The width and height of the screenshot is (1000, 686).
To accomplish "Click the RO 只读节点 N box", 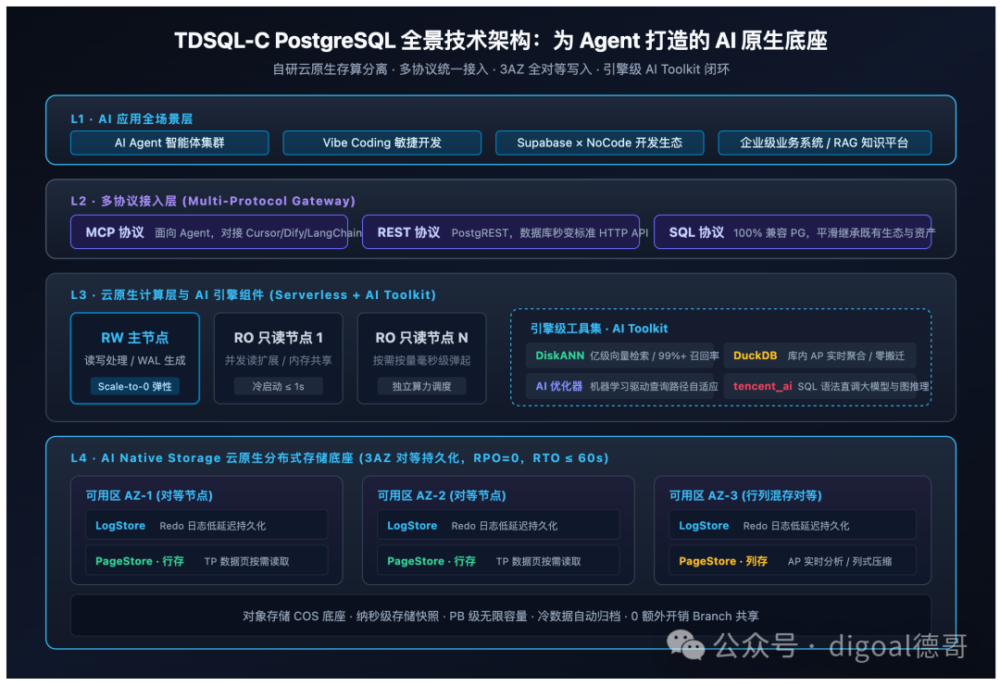I will tap(421, 358).
